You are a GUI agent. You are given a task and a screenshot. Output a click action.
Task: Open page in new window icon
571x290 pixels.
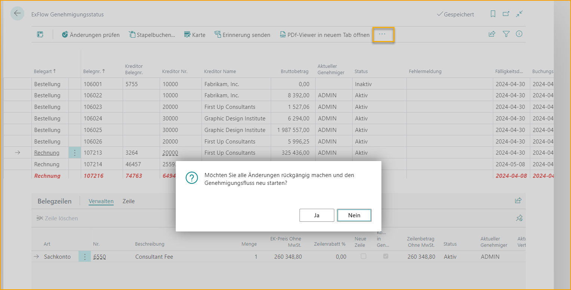506,14
